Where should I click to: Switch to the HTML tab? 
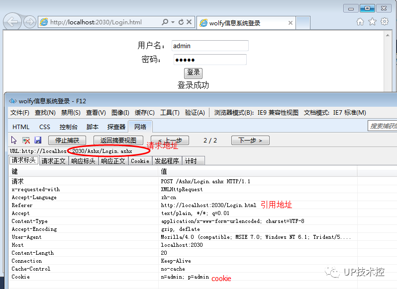pos(21,127)
